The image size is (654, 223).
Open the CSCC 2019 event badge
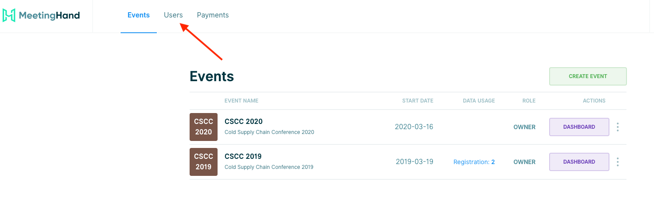tap(204, 162)
